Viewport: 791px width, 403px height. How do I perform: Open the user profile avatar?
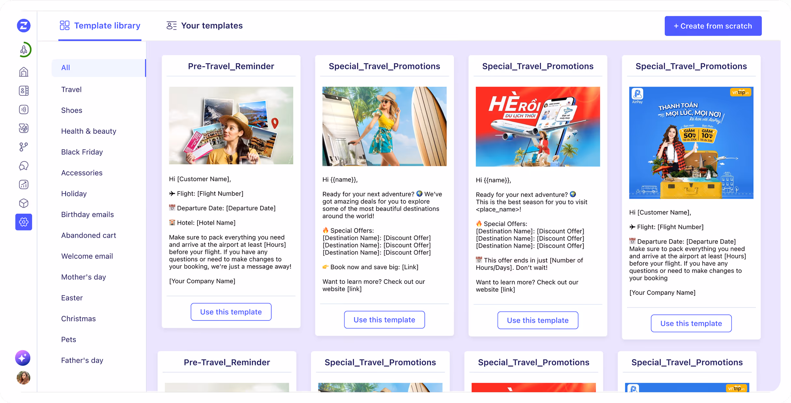[x=23, y=378]
